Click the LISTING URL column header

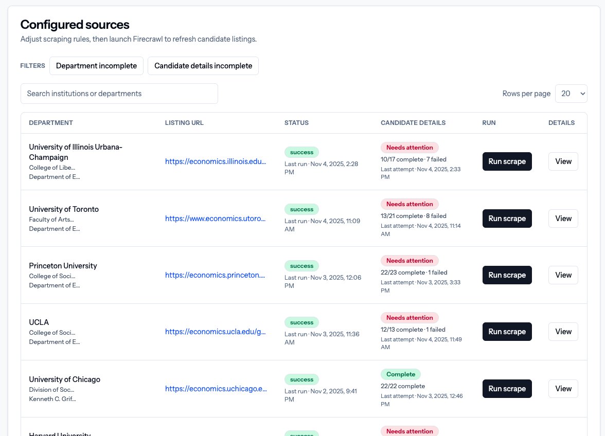coord(184,122)
